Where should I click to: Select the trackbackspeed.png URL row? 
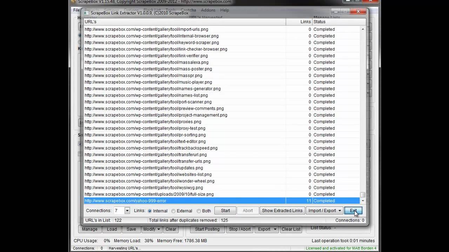(222, 148)
